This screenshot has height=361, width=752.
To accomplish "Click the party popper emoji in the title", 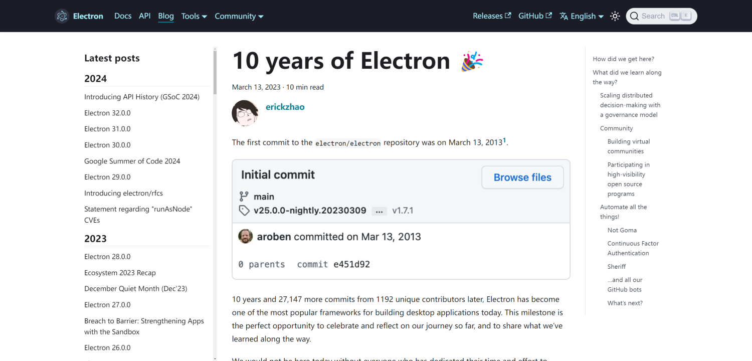I will pyautogui.click(x=472, y=60).
